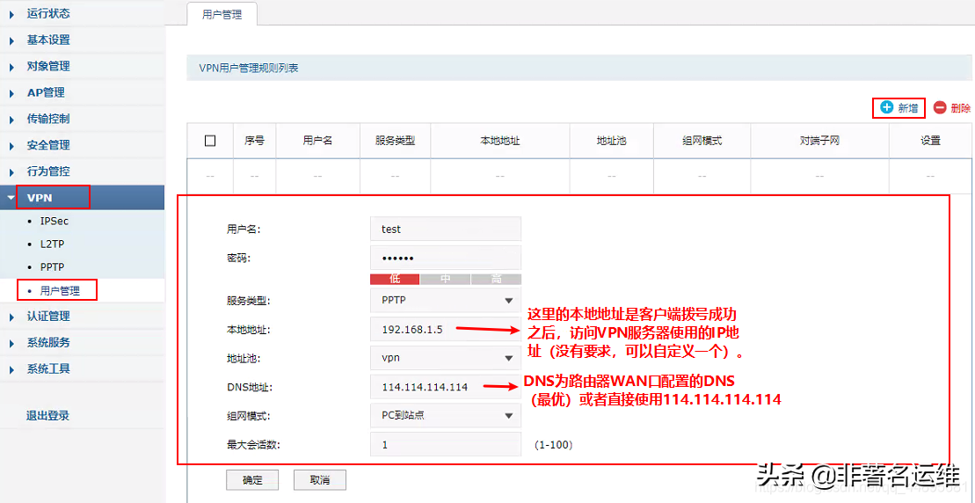Click the blue plus icon for 新增
This screenshot has height=503, width=975.
pyautogui.click(x=887, y=107)
